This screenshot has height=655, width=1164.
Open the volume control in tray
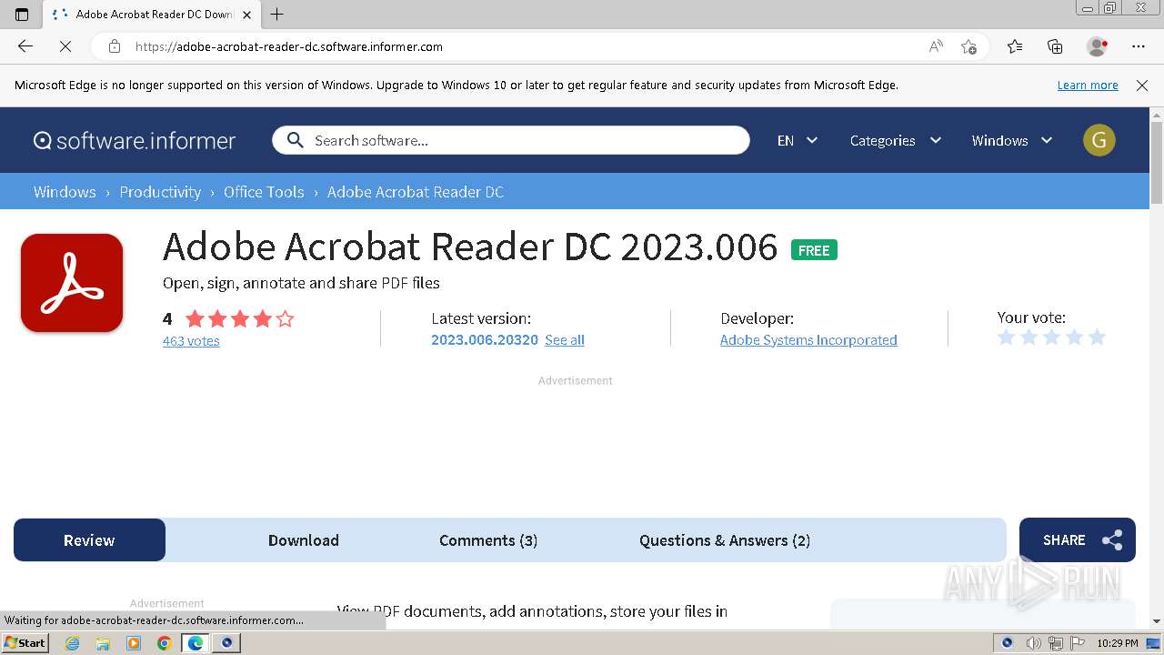pyautogui.click(x=1033, y=643)
